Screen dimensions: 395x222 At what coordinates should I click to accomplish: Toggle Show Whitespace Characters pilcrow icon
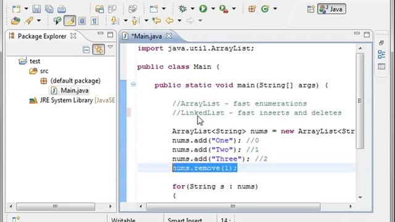click(94, 20)
